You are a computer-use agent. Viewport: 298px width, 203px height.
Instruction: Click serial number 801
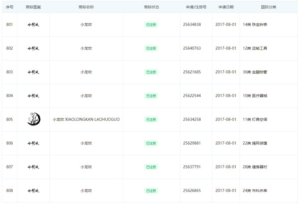[9, 25]
